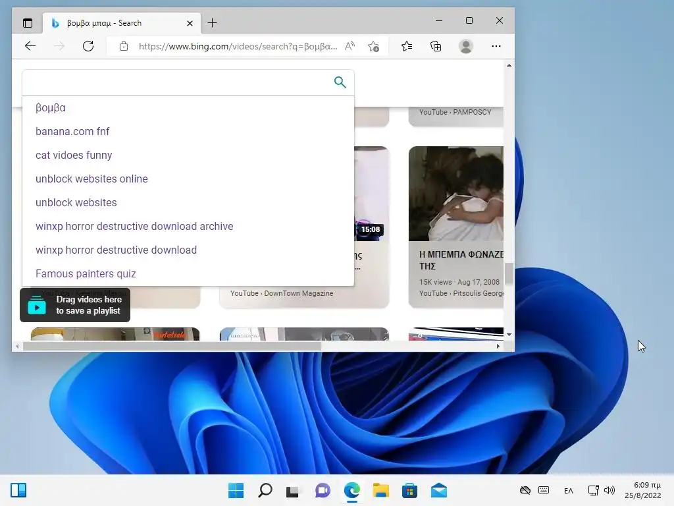Viewport: 674px width, 506px height.
Task: Go back to the previous page
Action: pyautogui.click(x=30, y=46)
